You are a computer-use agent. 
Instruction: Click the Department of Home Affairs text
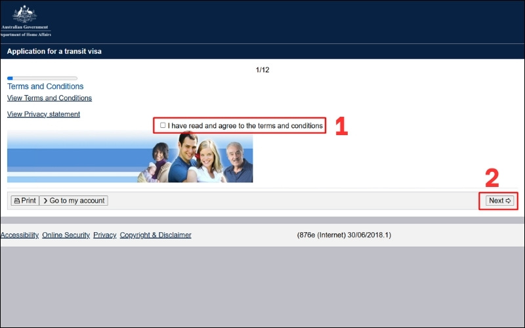(25, 34)
